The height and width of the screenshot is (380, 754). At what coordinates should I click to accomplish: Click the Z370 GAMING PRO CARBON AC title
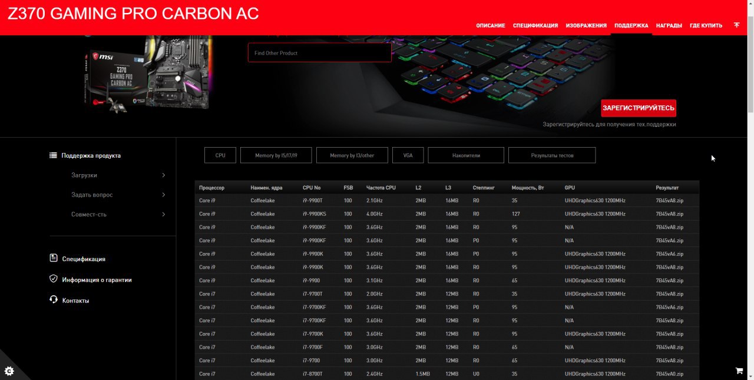pos(133,14)
